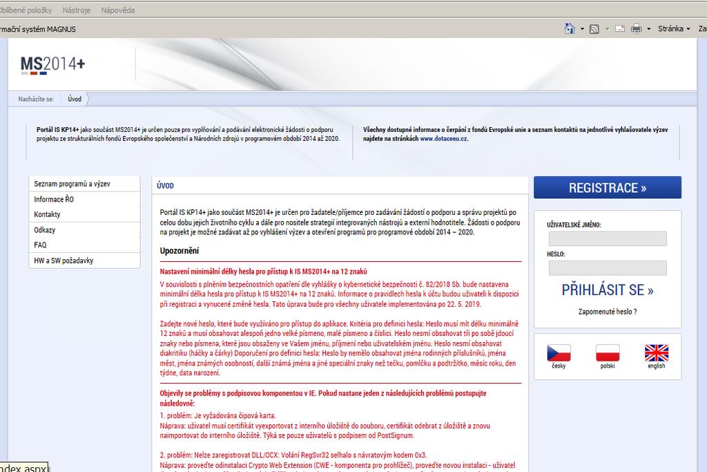Open Odkazy in the sidebar
The image size is (707, 472).
click(x=84, y=229)
